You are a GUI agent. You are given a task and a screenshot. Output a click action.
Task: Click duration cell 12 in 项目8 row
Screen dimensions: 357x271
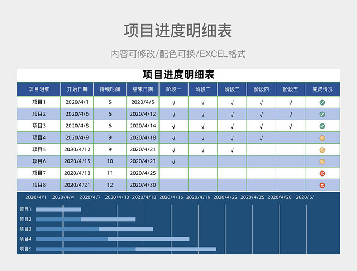click(x=110, y=185)
